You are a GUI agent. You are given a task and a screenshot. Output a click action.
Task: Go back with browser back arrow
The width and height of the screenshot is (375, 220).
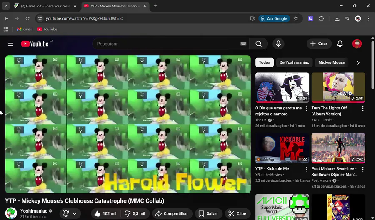click(x=6, y=18)
